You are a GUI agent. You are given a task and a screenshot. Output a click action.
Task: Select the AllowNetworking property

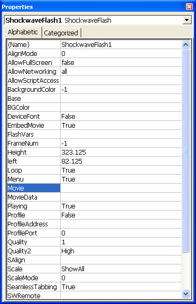34,72
